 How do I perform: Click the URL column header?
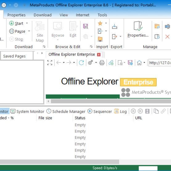tap(152, 118)
